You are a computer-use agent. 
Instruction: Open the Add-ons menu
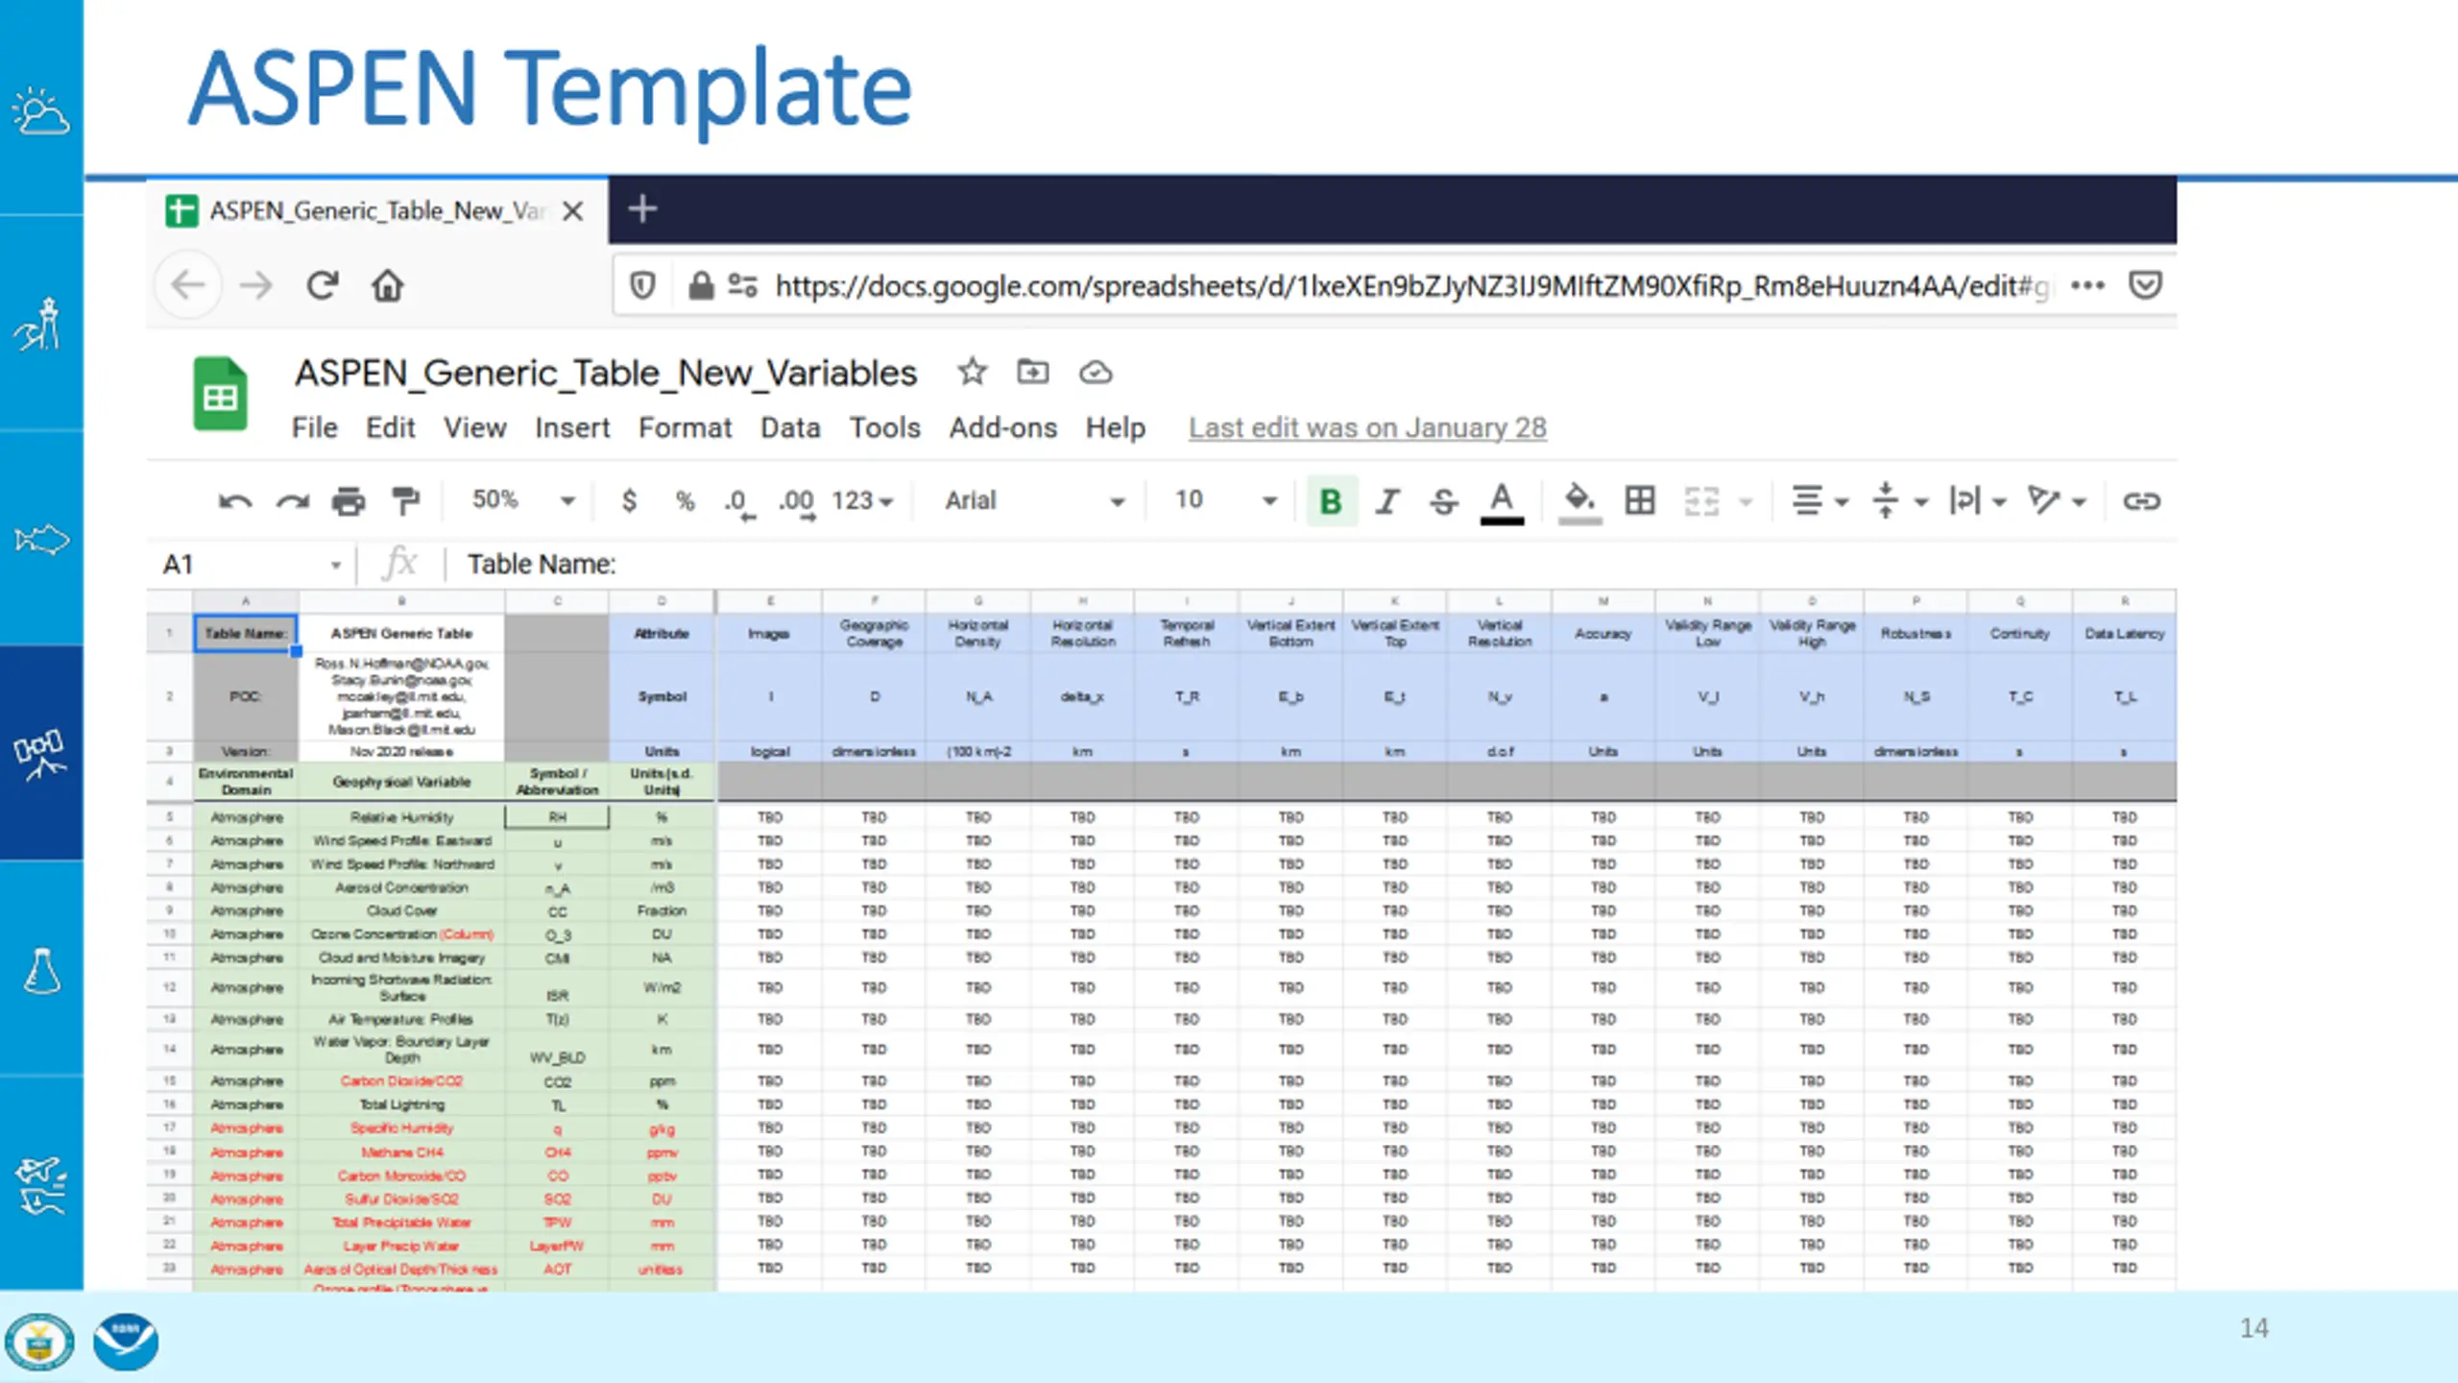[x=1002, y=427]
